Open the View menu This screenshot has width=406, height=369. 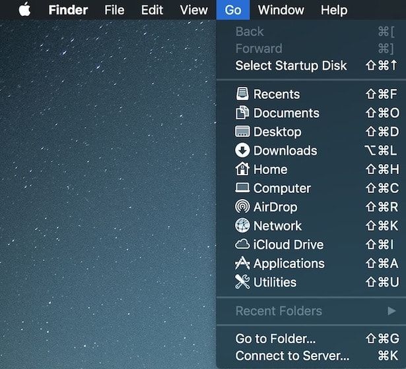pyautogui.click(x=193, y=10)
